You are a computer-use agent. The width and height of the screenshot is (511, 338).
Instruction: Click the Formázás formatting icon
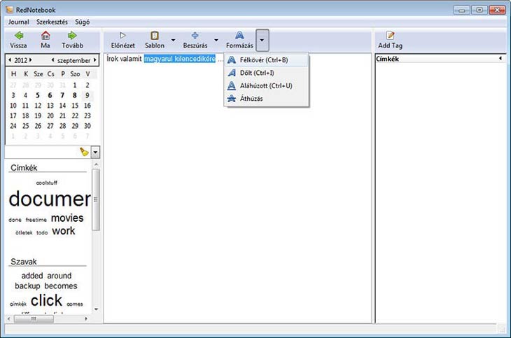239,36
